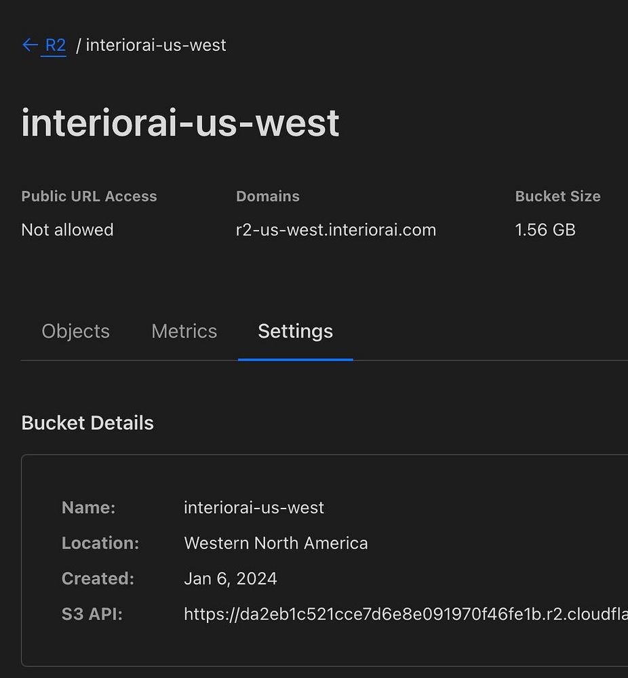Click the Jan 6, 2024 created date
The width and height of the screenshot is (628, 678).
coord(230,578)
